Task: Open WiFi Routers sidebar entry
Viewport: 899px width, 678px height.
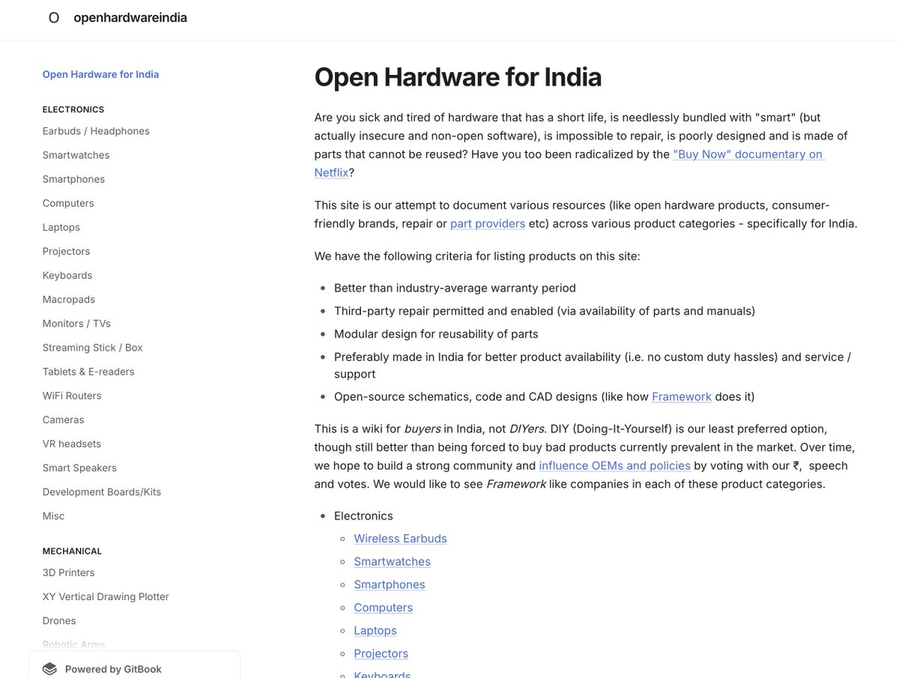Action: pyautogui.click(x=72, y=395)
